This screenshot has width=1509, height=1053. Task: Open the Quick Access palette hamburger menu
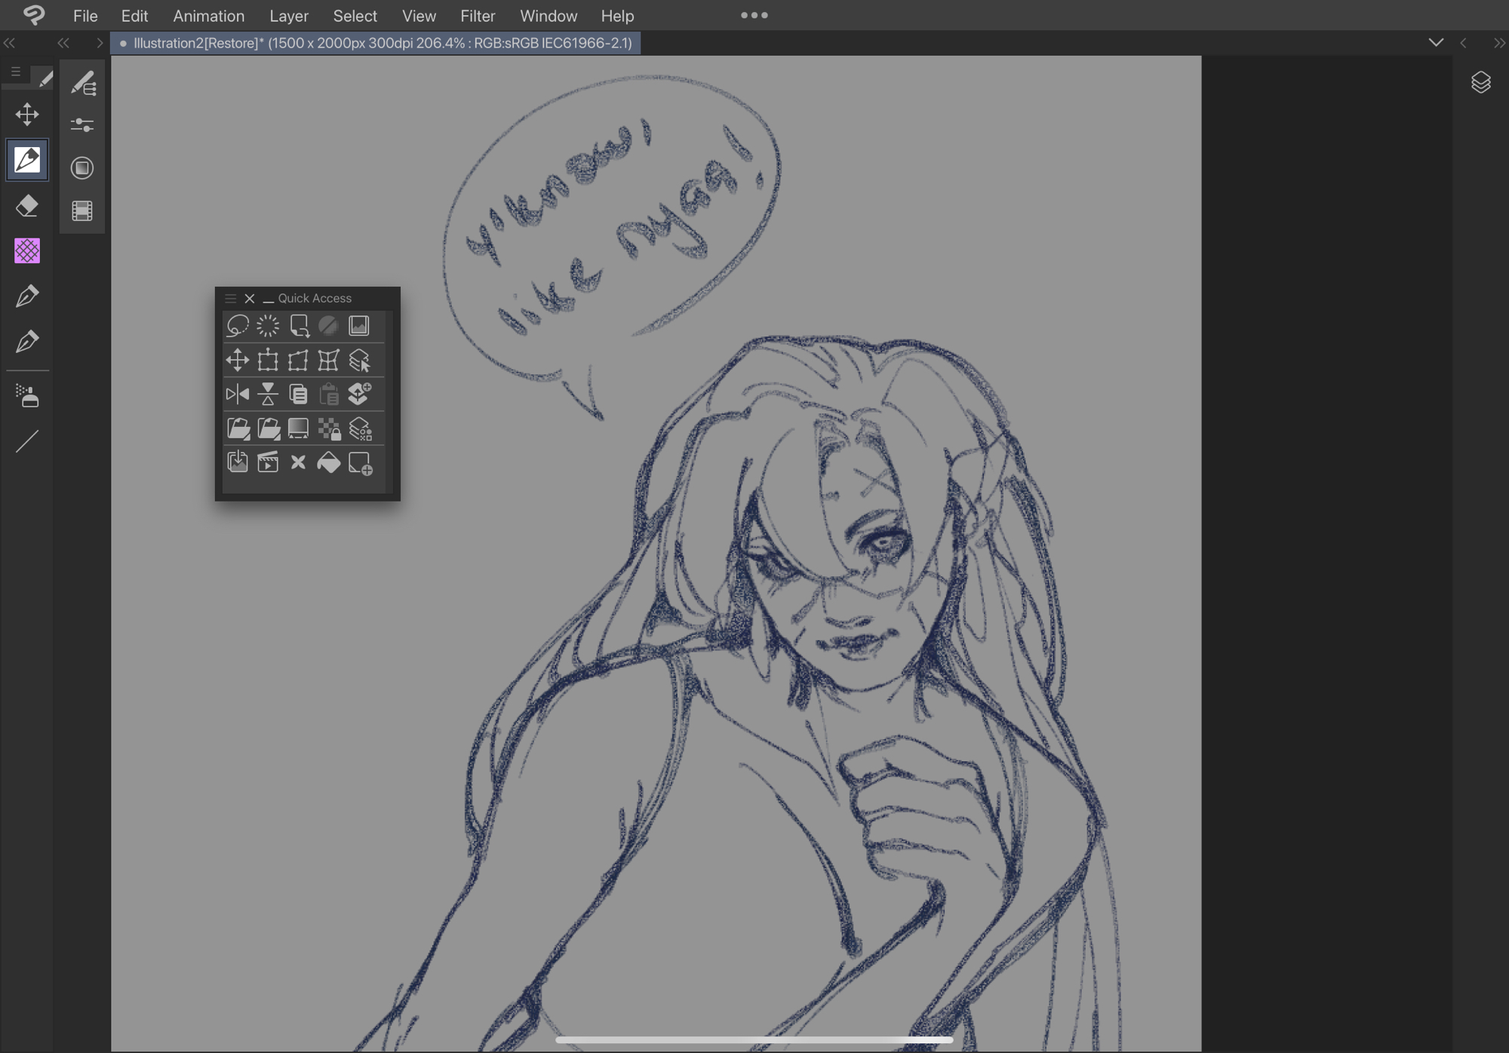(231, 299)
